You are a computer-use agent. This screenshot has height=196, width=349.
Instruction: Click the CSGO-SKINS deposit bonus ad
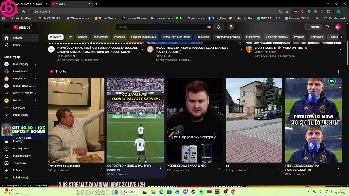23,131
